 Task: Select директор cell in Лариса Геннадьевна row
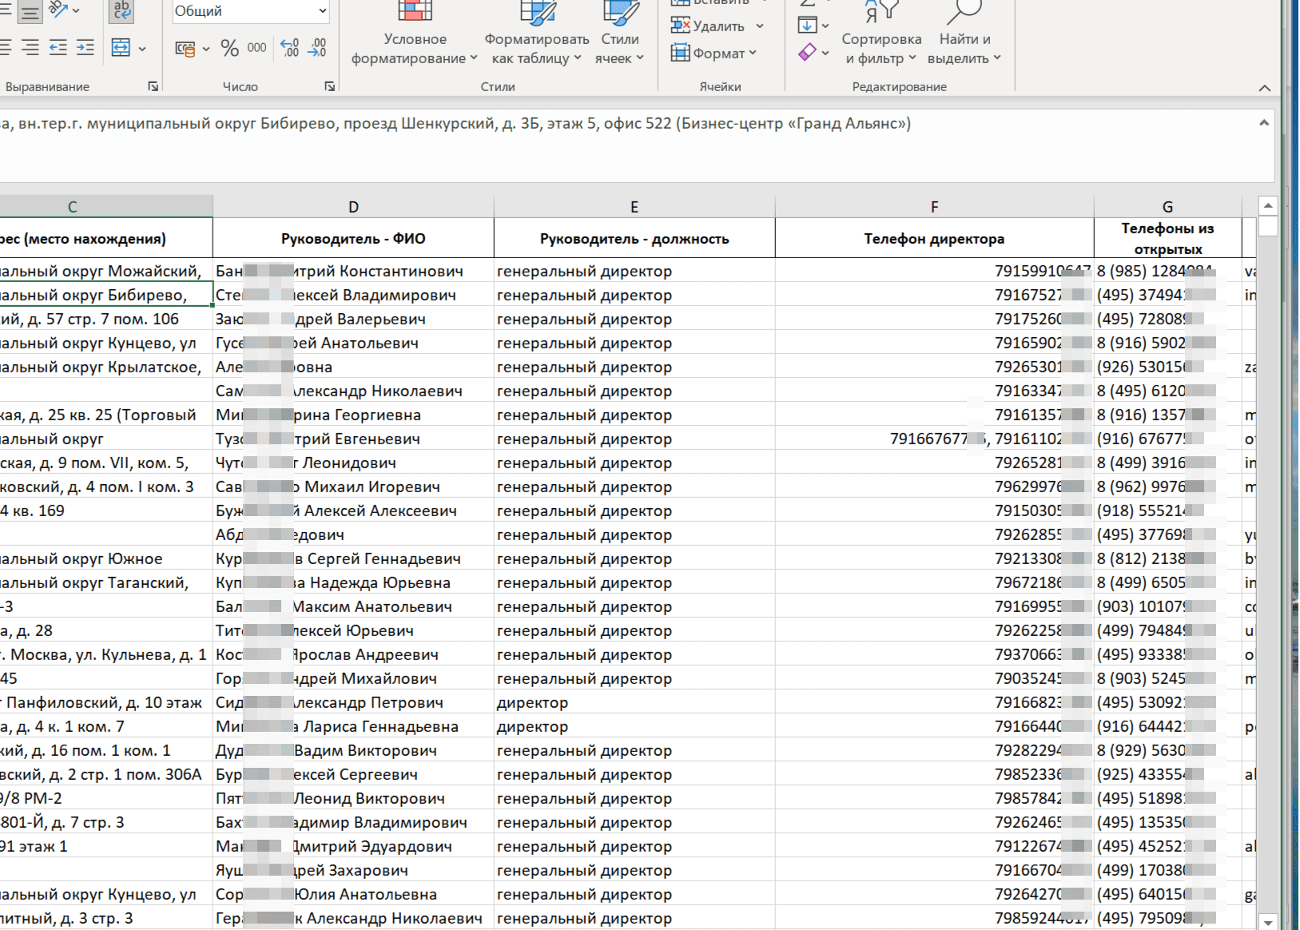coord(634,726)
